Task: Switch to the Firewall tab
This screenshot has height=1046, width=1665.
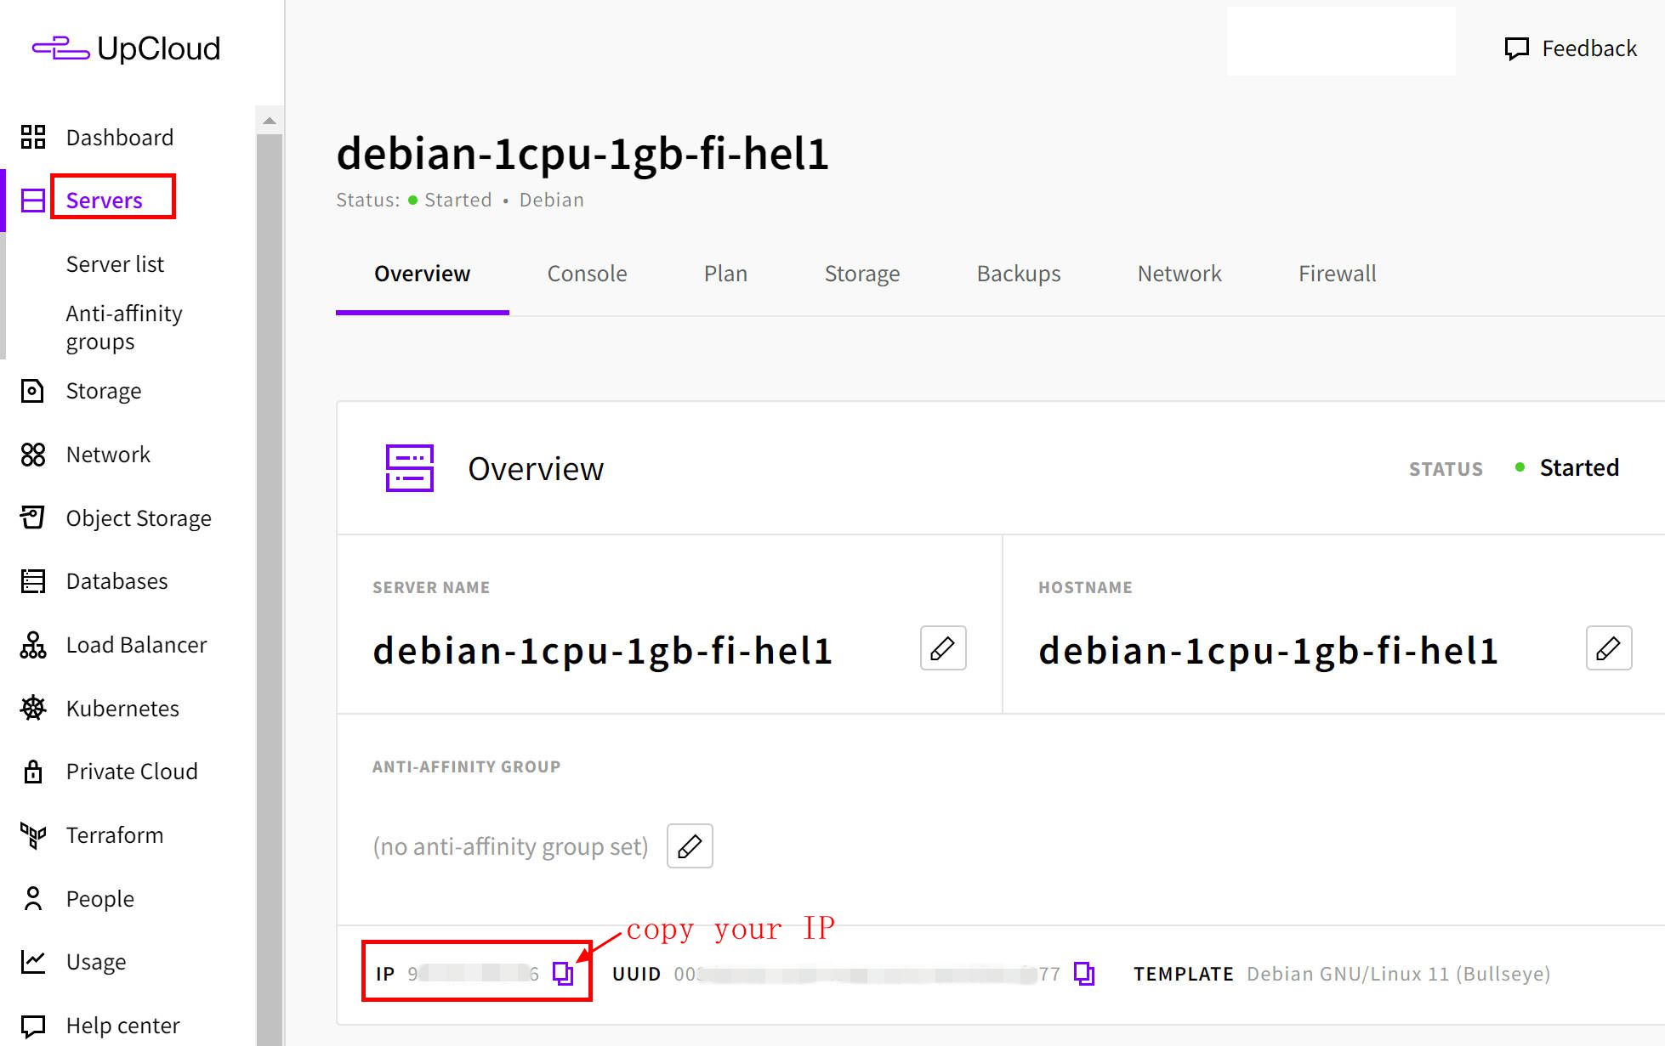Action: (1337, 274)
